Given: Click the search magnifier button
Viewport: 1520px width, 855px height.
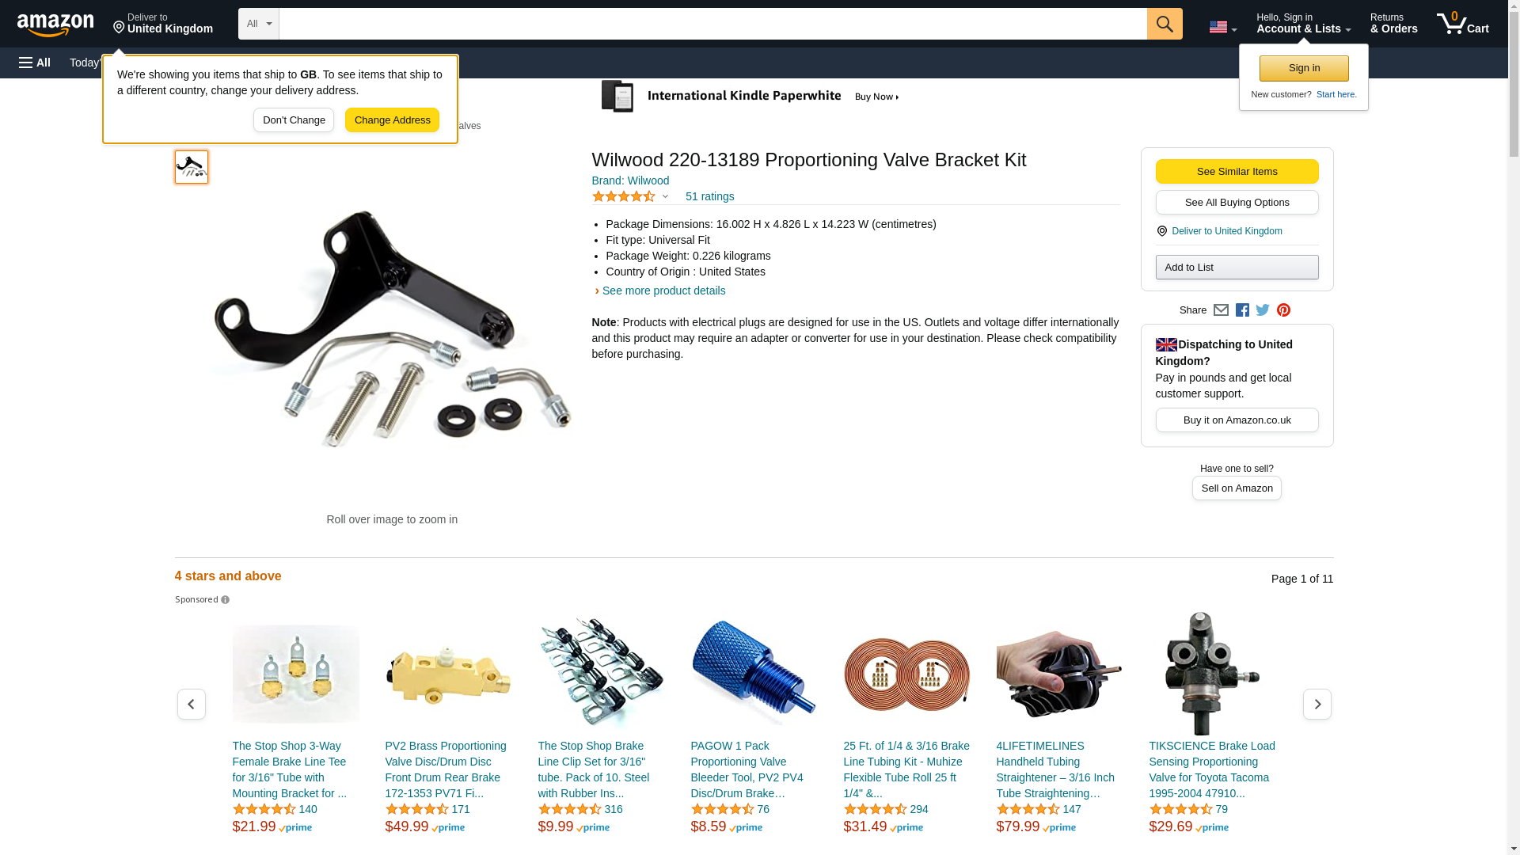Looking at the screenshot, I should click(x=1164, y=24).
